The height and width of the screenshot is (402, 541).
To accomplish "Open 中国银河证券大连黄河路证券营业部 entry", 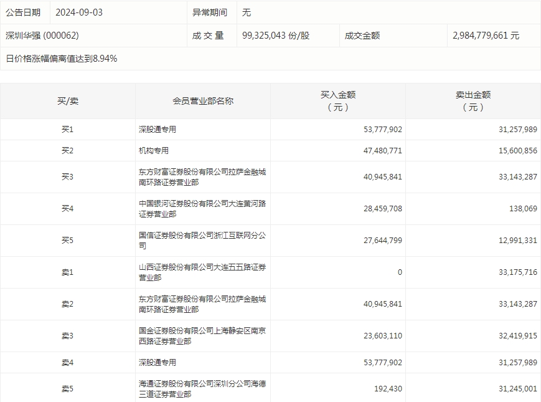I will coord(202,209).
